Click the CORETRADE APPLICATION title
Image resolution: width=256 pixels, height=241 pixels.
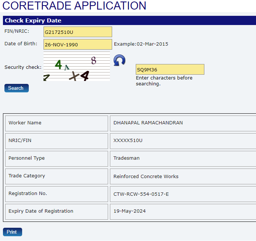74,6
